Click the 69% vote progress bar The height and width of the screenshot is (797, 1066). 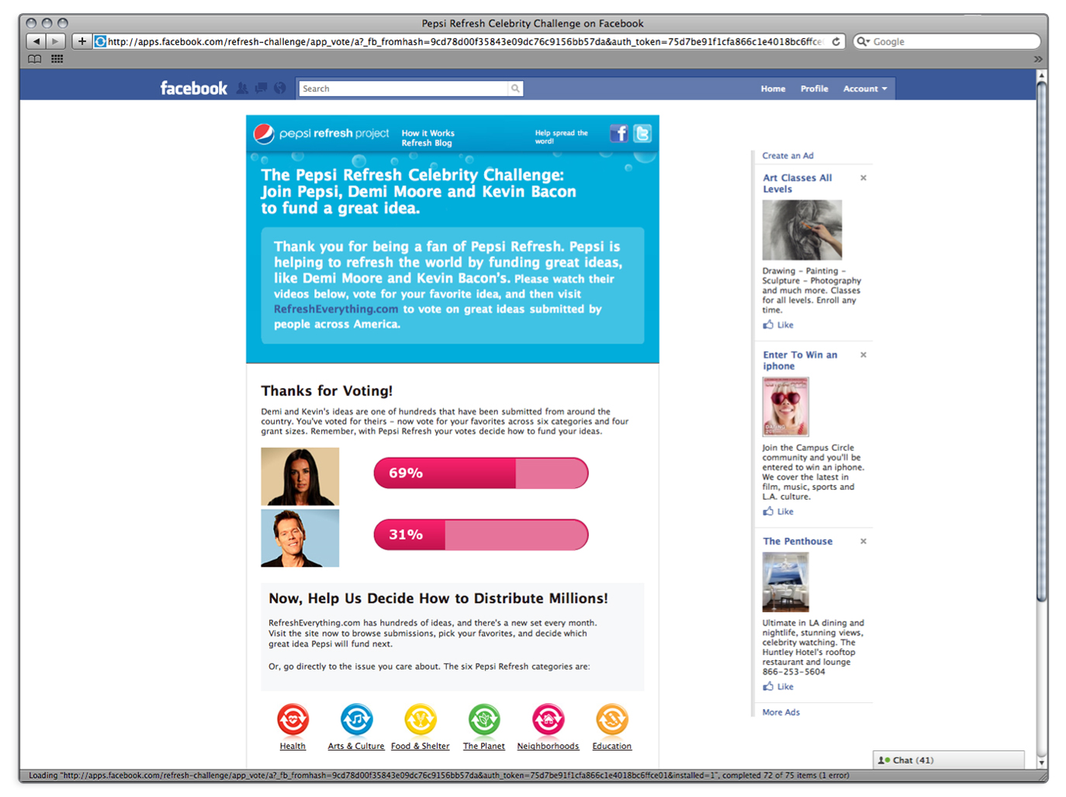click(481, 473)
